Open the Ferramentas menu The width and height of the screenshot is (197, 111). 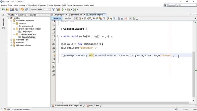tap(78, 5)
